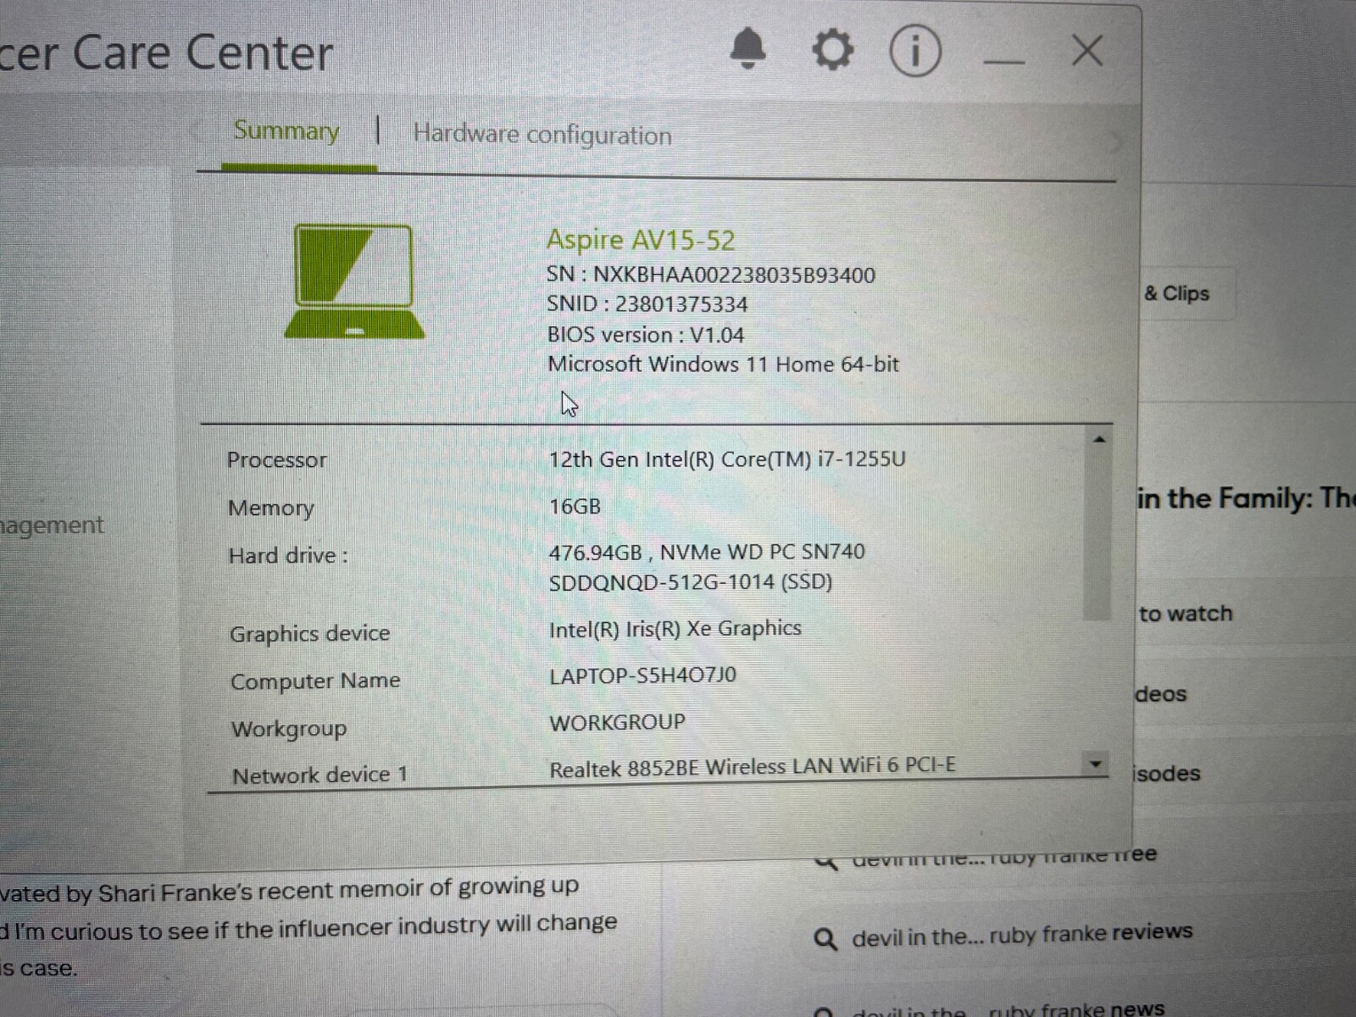Select the 12th Gen Intel Core i7-1255U value
Image resolution: width=1356 pixels, height=1017 pixels.
point(727,459)
